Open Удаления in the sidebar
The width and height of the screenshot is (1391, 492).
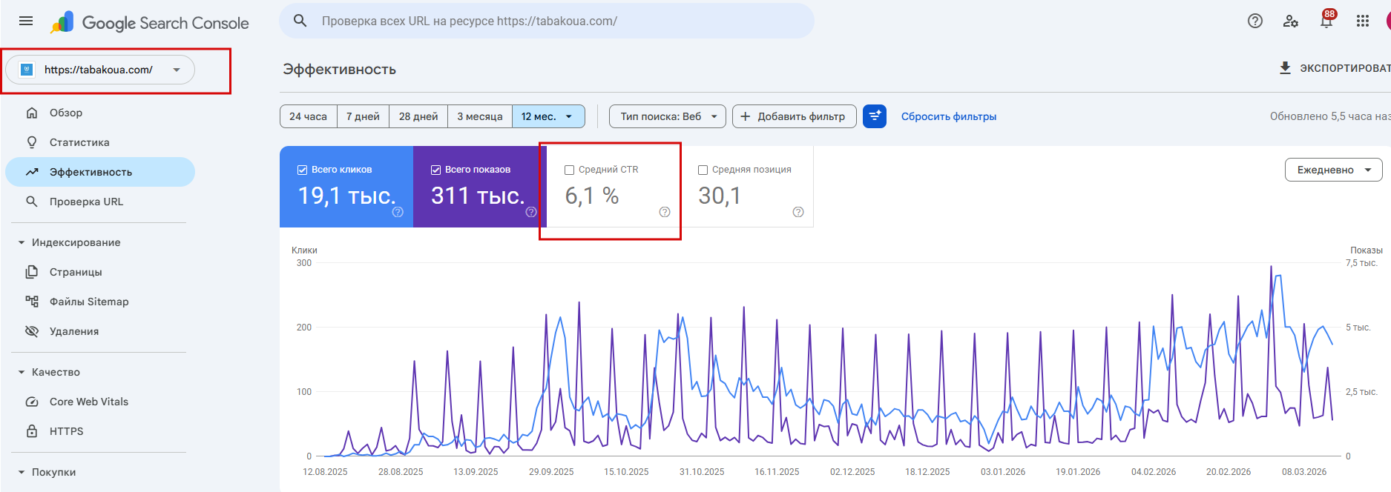(100, 331)
